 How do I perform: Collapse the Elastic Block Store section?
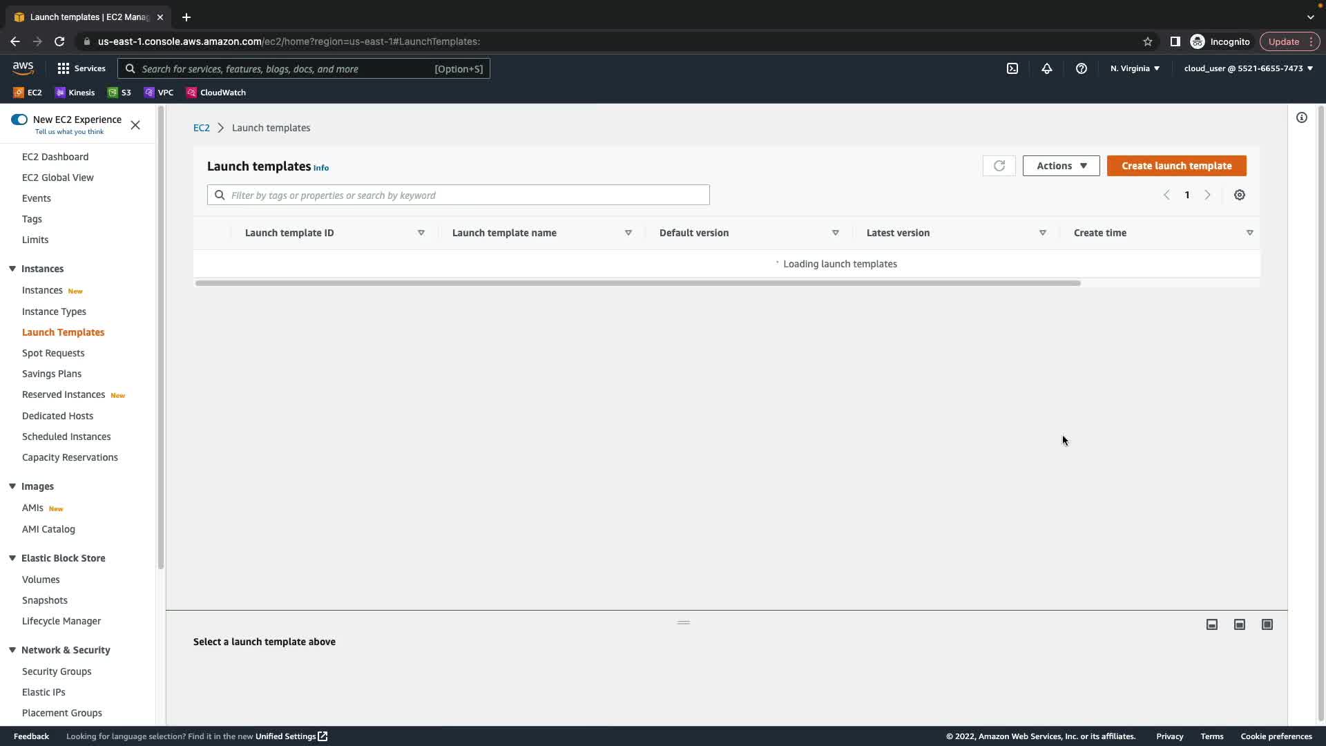(x=12, y=558)
